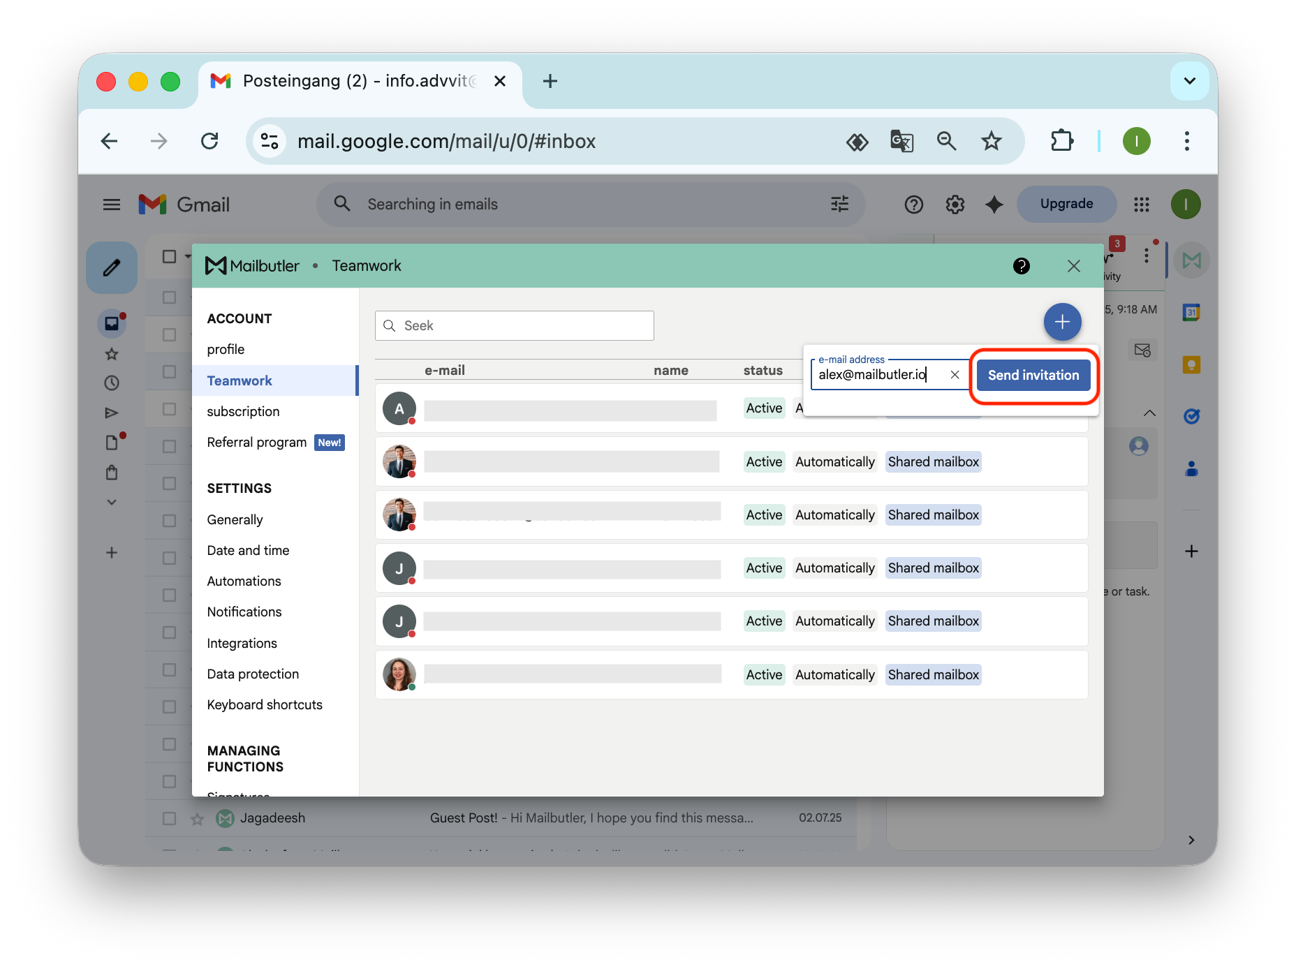Open the Gmail support question mark
The height and width of the screenshot is (969, 1296).
coord(913,205)
